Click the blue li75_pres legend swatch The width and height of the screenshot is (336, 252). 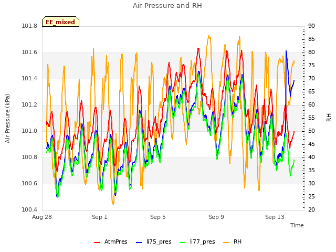(139, 243)
